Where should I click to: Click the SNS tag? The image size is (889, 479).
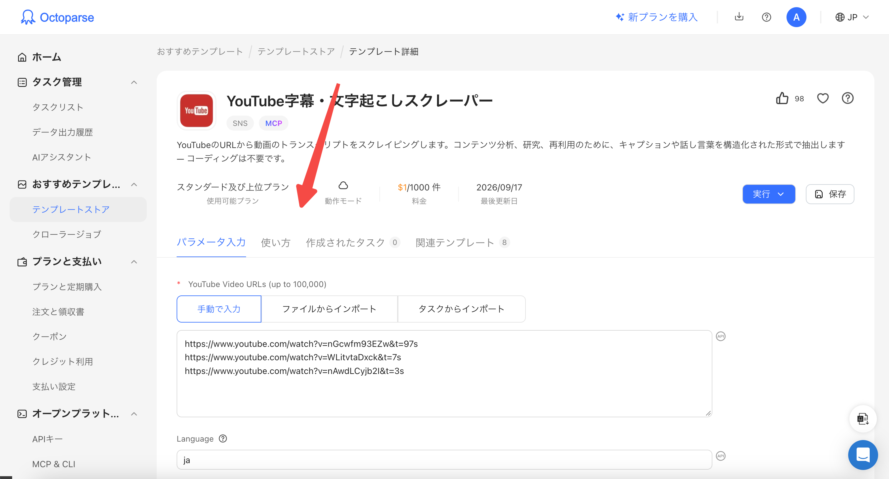pyautogui.click(x=240, y=123)
